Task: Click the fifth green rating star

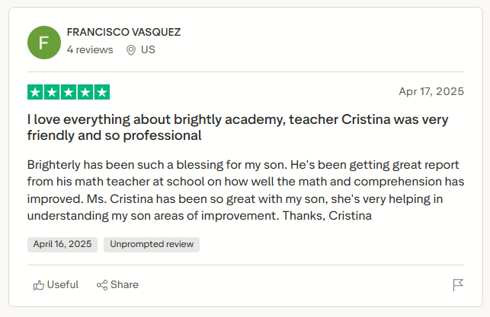Action: point(102,92)
